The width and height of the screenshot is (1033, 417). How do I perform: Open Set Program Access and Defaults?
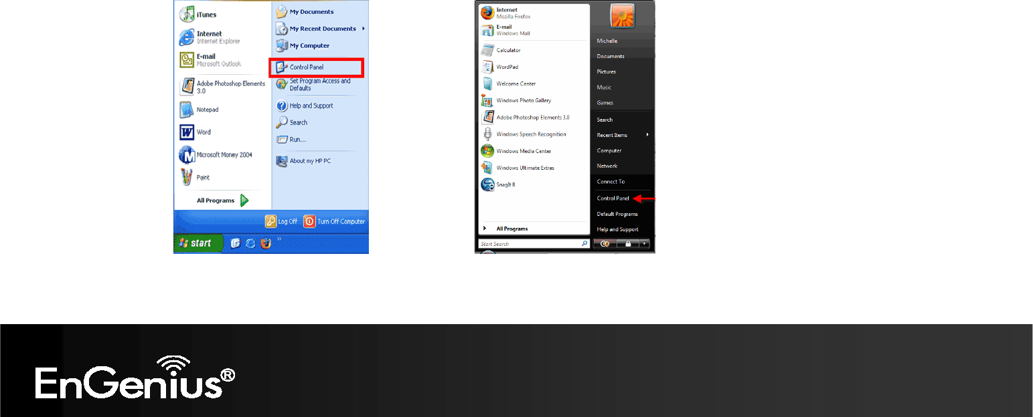(x=313, y=85)
